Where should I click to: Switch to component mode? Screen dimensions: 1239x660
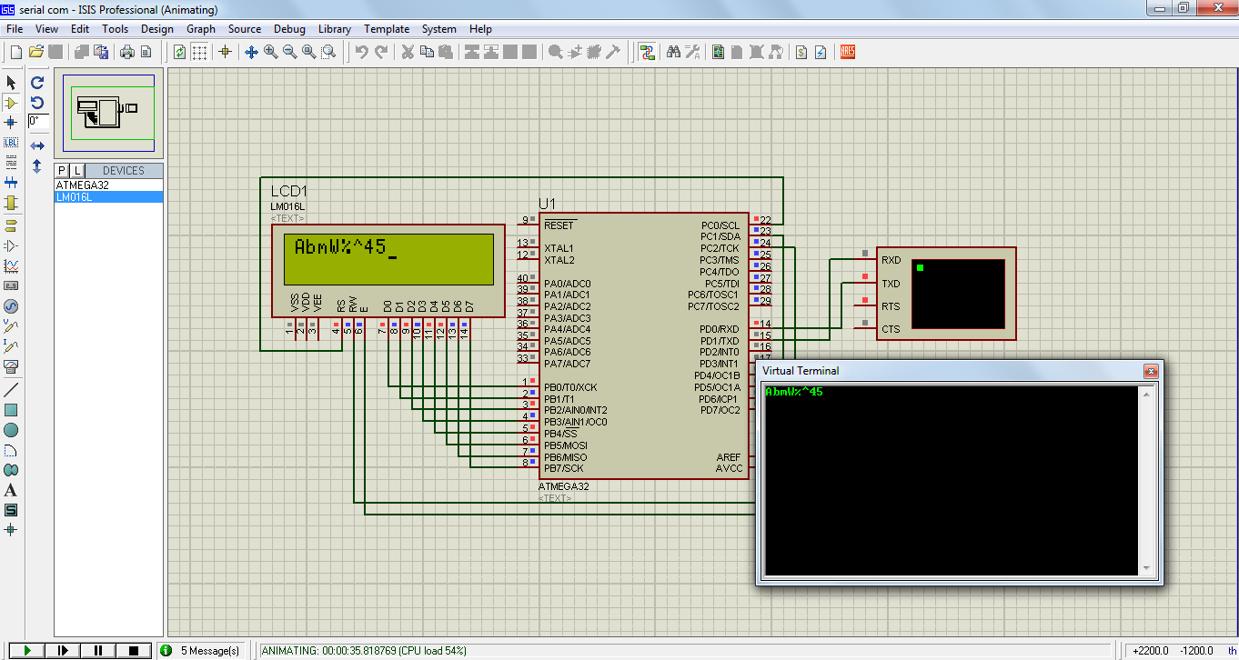point(11,103)
